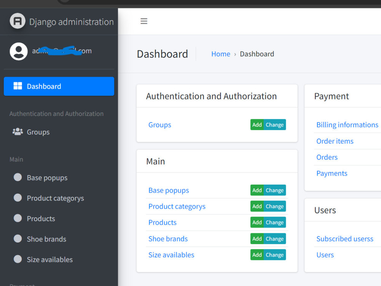Screen dimensions: 381x286
Task: Click Change button for Product categorys
Action: coord(275,206)
